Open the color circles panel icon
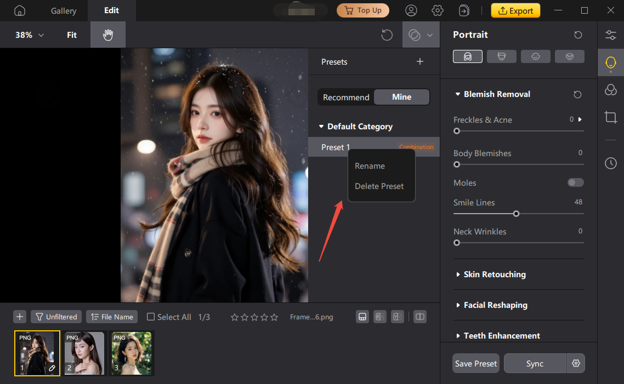Screen dimensions: 624x384 coord(610,90)
